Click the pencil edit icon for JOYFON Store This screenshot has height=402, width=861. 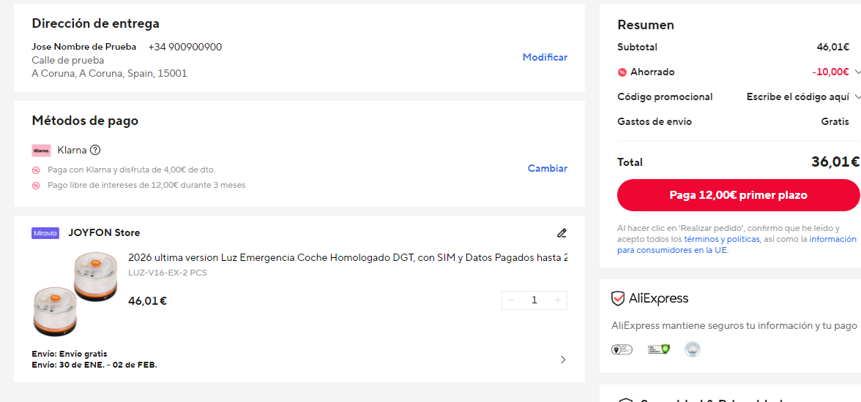561,233
